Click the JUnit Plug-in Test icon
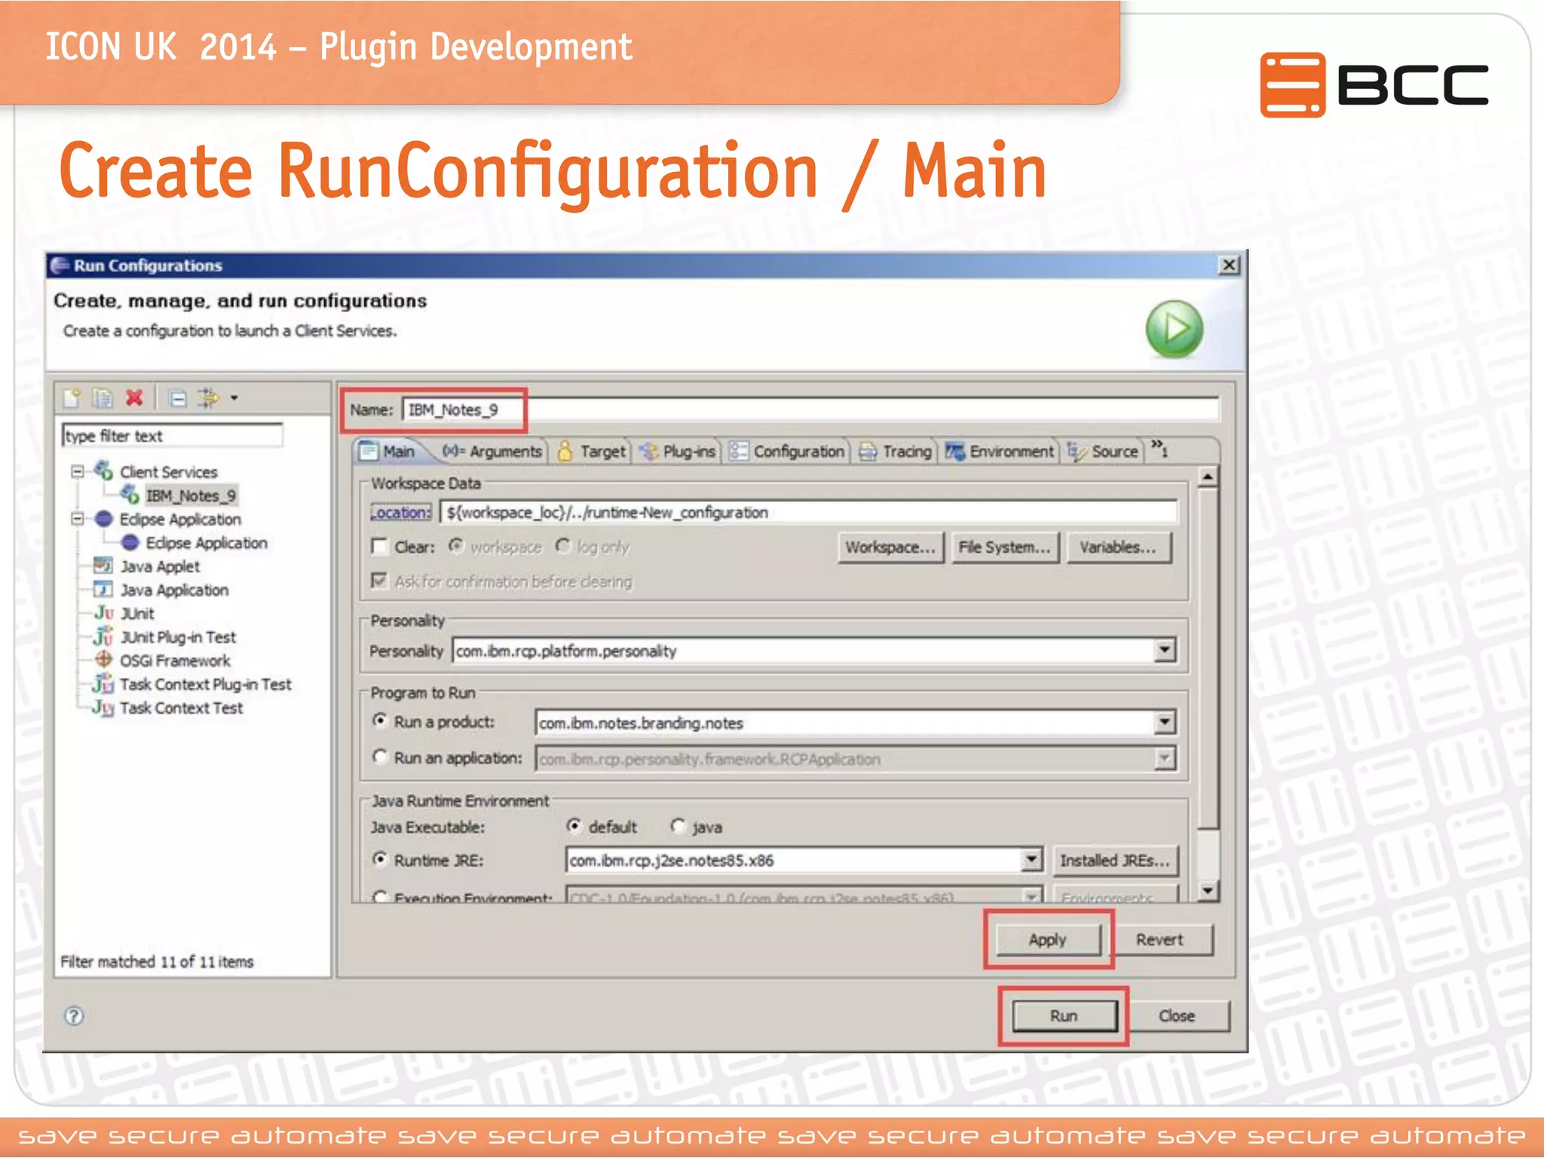The image size is (1544, 1158). [x=103, y=636]
